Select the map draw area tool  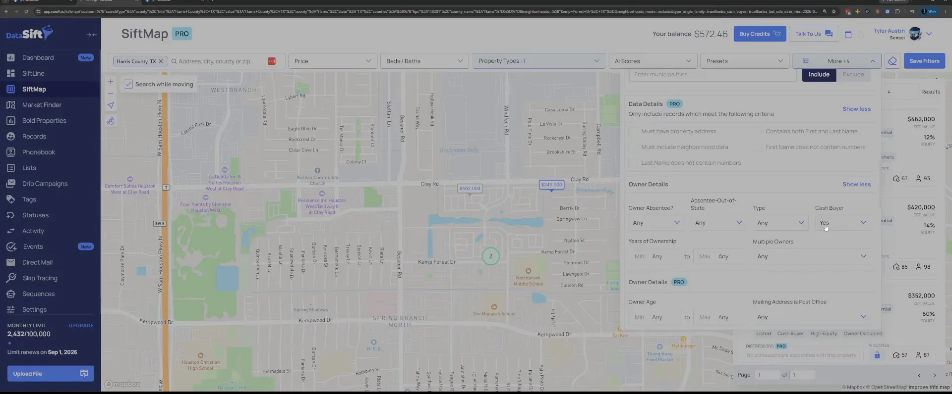point(111,121)
